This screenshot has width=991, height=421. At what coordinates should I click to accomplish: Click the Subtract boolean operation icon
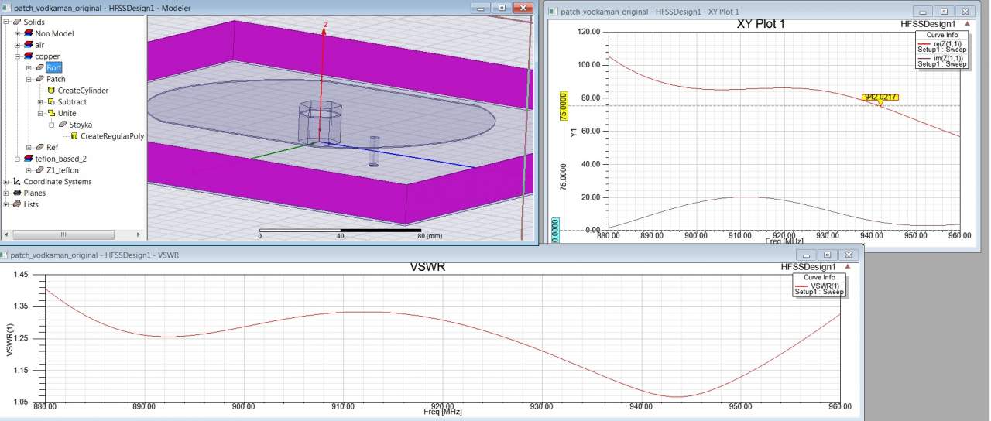click(51, 102)
